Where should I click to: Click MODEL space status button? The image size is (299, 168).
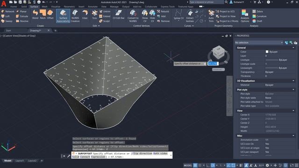[x=188, y=165]
